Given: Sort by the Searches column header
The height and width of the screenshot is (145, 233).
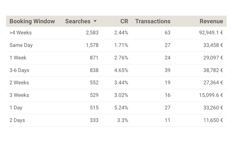Looking at the screenshot, I should click(78, 21).
